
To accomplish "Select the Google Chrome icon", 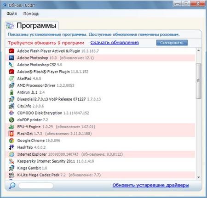I will coord(11,141).
